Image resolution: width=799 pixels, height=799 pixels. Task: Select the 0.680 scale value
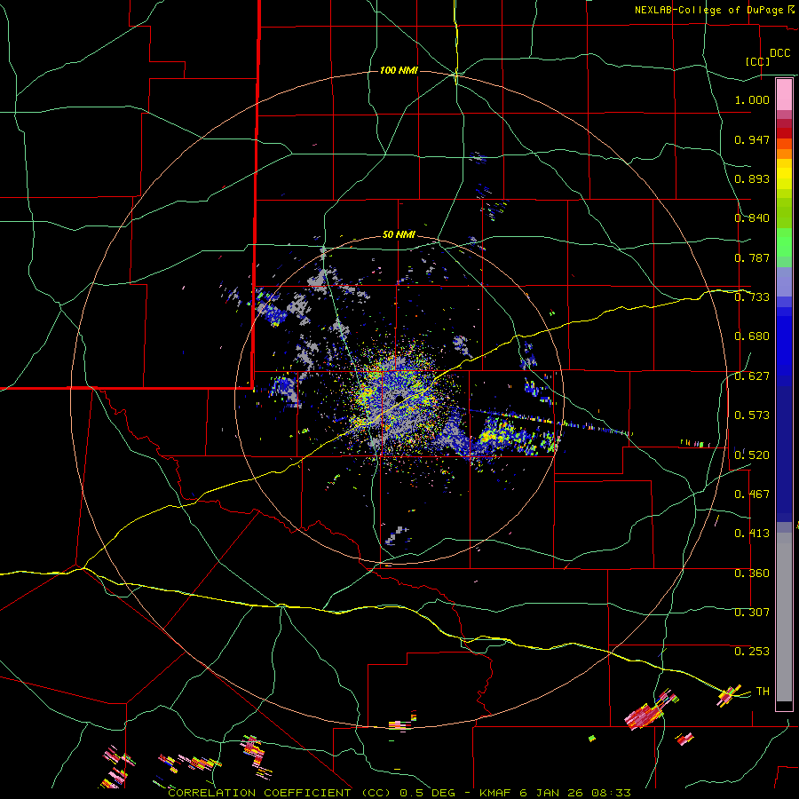click(x=752, y=336)
